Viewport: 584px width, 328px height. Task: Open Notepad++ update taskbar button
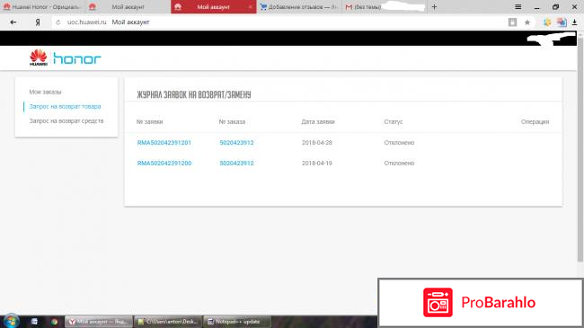point(237,322)
